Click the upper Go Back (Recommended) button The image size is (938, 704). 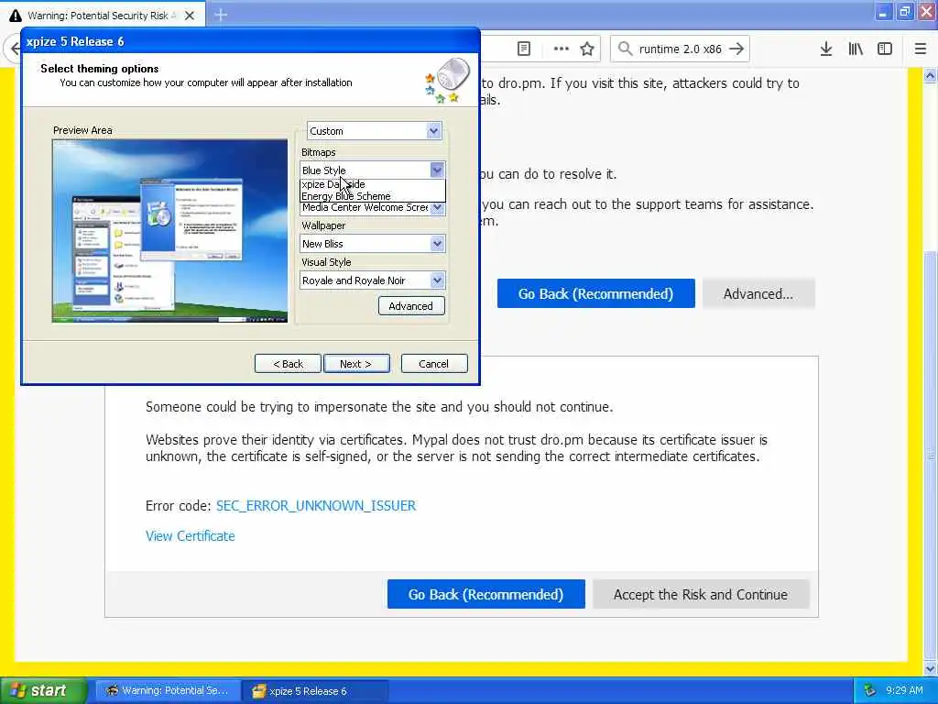point(595,293)
